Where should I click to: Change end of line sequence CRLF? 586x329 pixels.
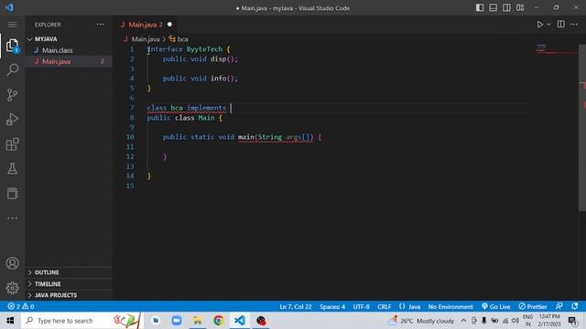click(385, 307)
